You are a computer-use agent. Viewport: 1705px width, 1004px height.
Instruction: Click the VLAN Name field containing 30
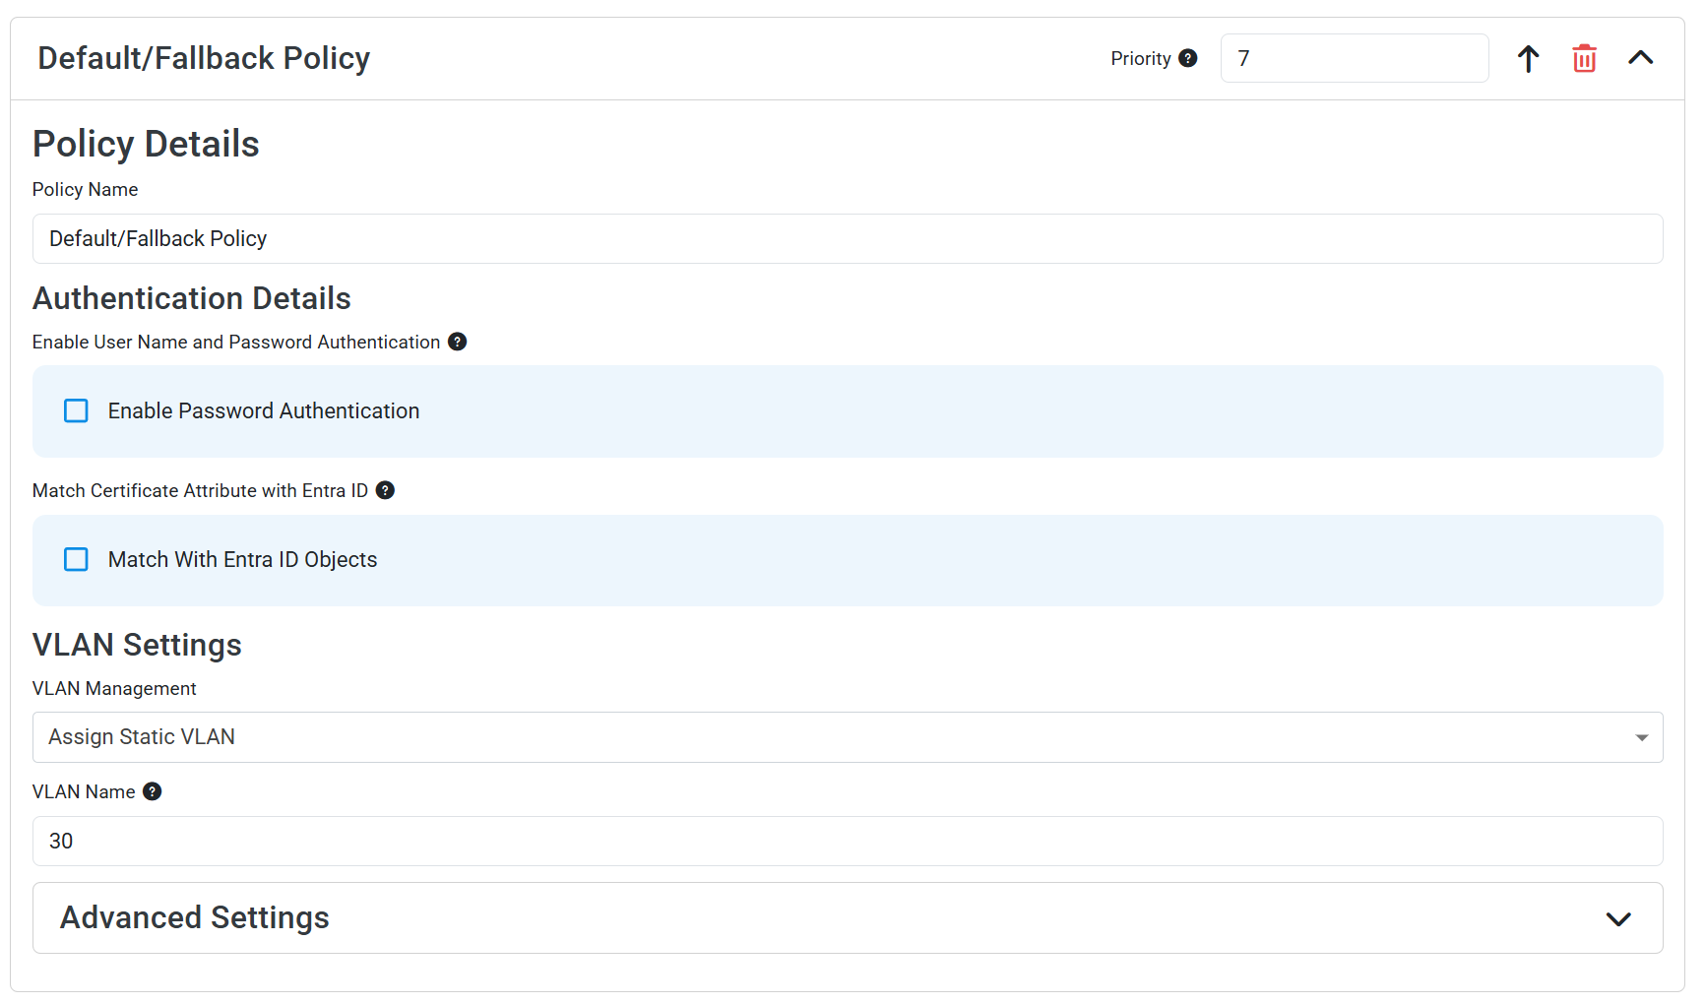(847, 841)
